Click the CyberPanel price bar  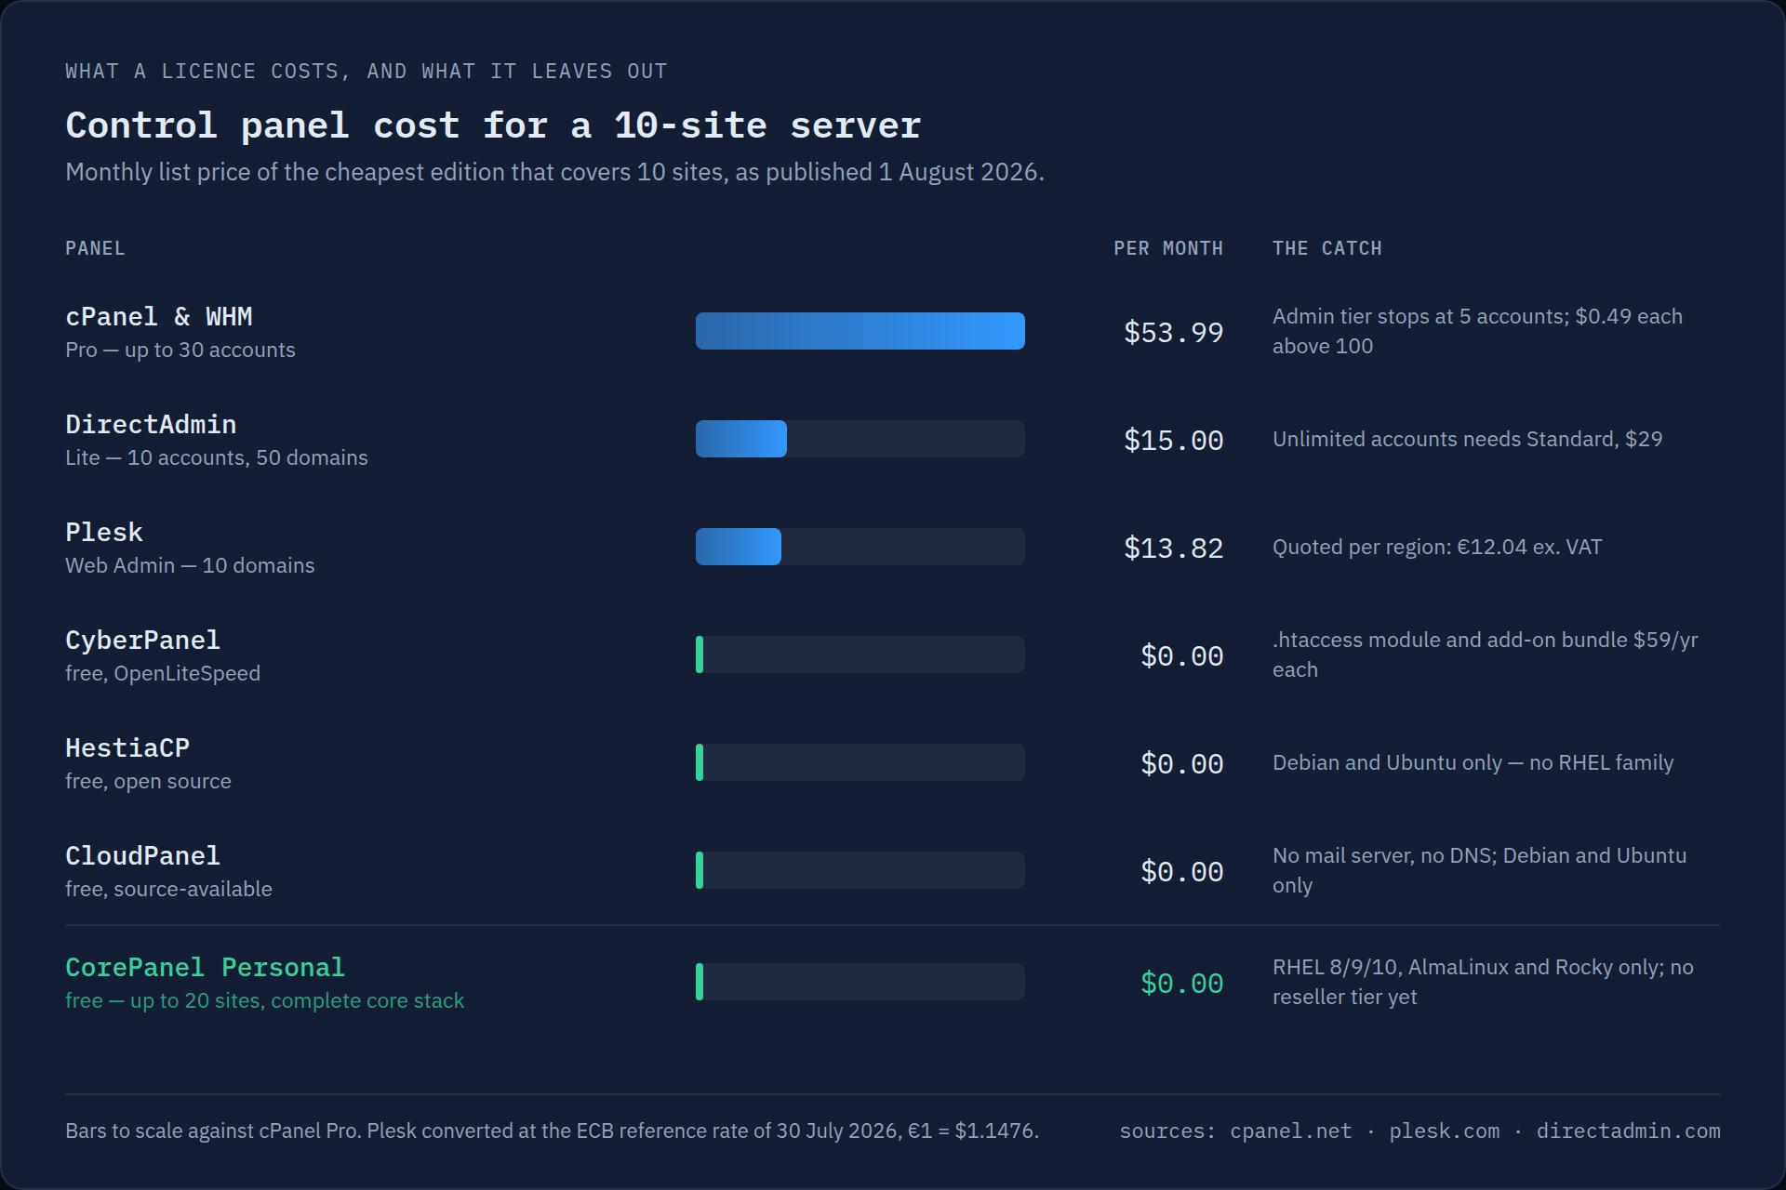860,654
